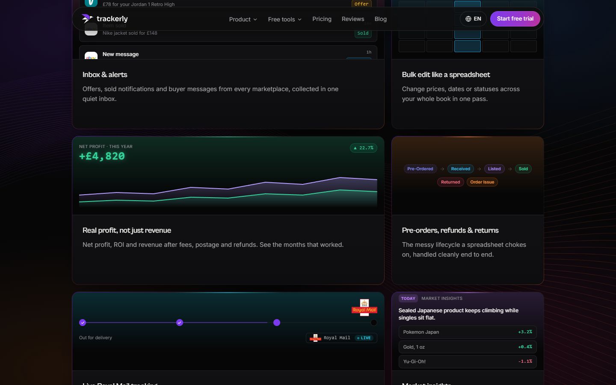
Task: Click the first completed checkmark tracking step
Action: click(x=83, y=323)
